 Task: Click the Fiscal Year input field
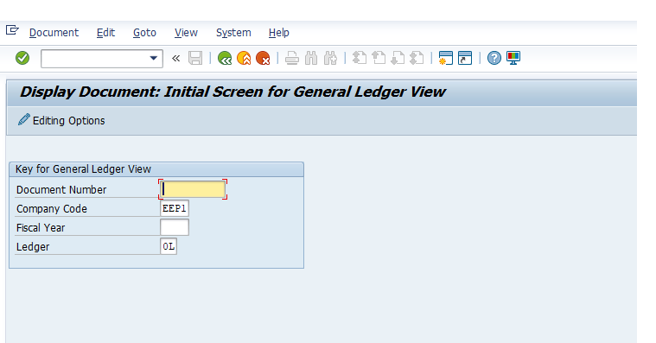(175, 227)
